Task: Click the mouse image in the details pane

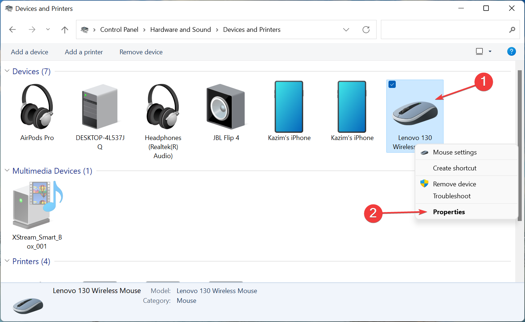Action: [x=28, y=305]
